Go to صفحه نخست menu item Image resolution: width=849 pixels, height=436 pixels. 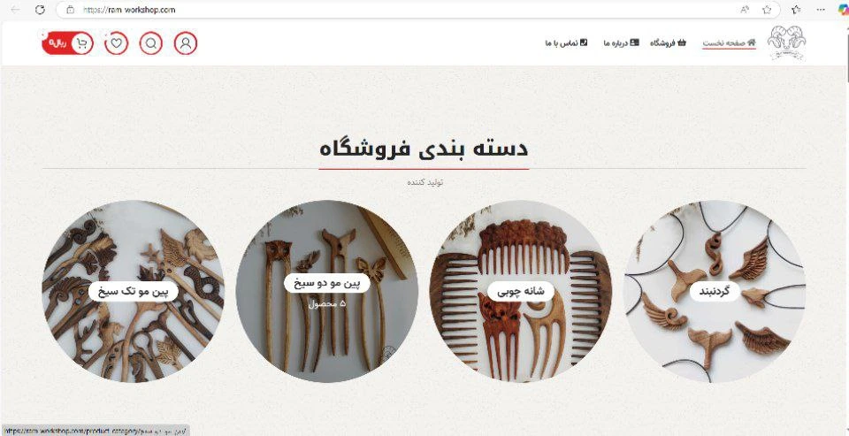click(729, 42)
